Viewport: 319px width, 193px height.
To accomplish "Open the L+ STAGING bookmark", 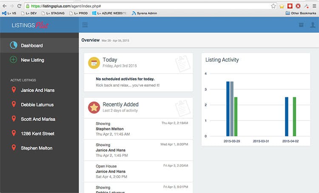I will (53, 13).
